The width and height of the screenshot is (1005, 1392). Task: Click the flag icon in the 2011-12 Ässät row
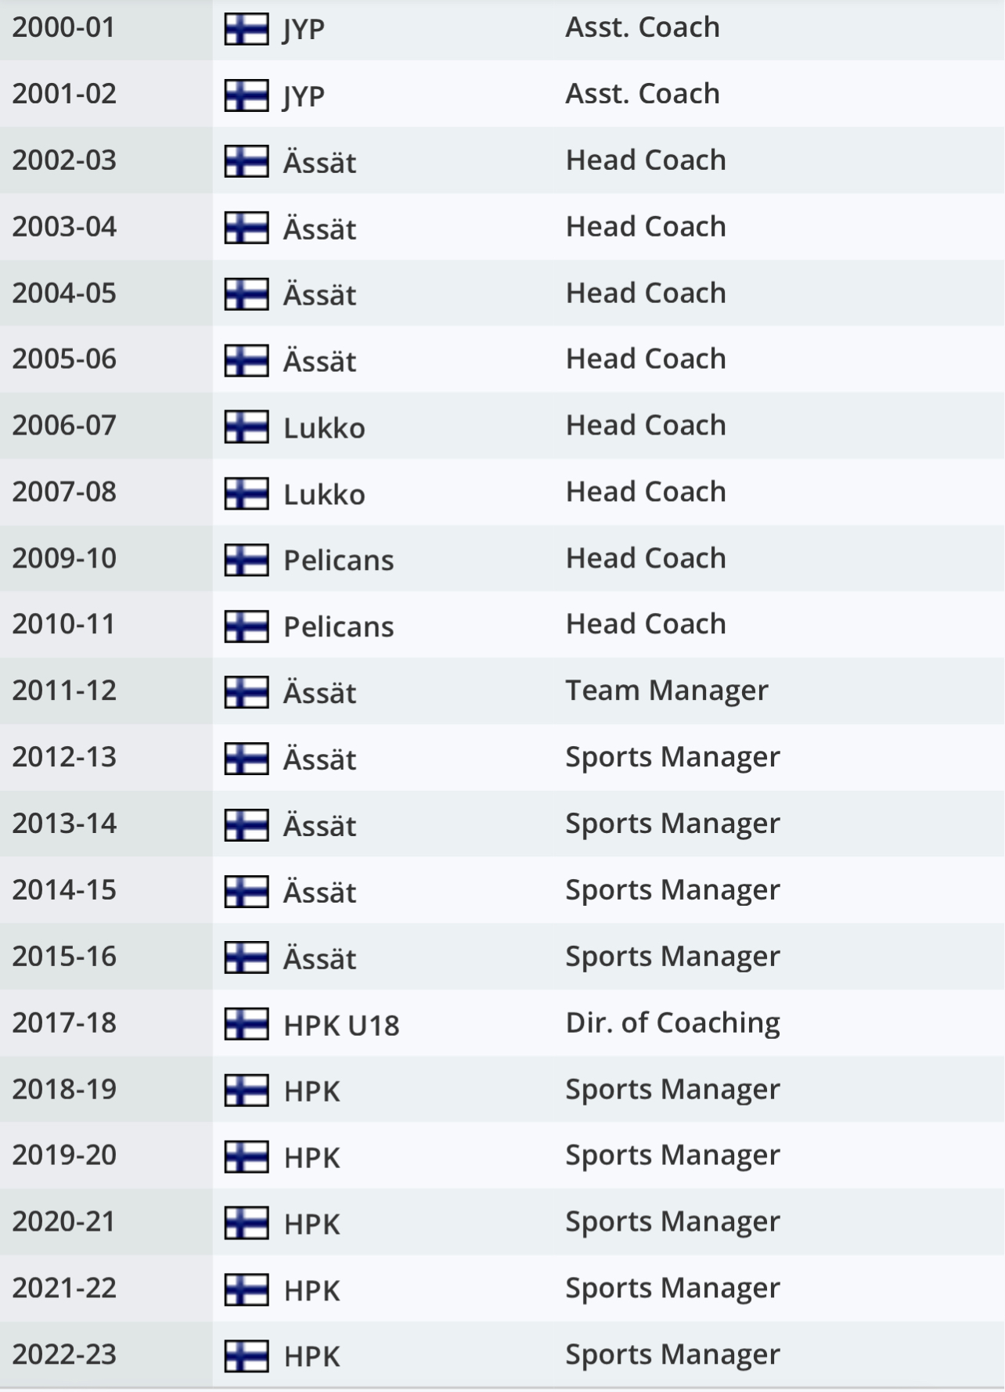pyautogui.click(x=247, y=692)
